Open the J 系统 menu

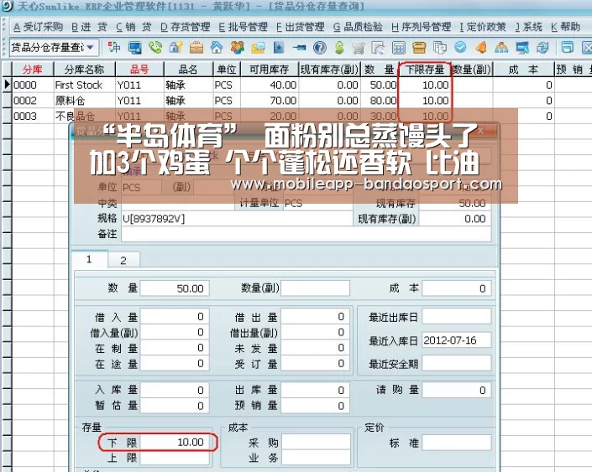528,27
